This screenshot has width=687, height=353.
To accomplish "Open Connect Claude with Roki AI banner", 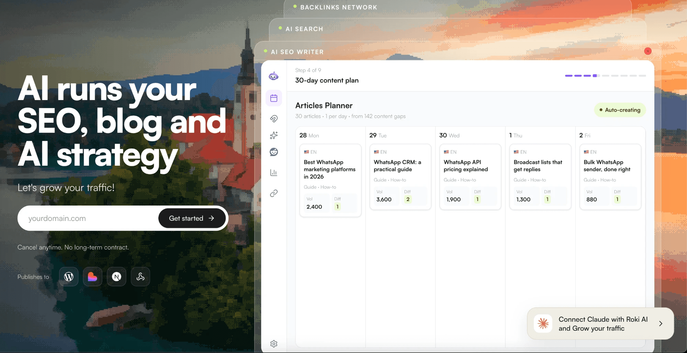I will pyautogui.click(x=600, y=324).
